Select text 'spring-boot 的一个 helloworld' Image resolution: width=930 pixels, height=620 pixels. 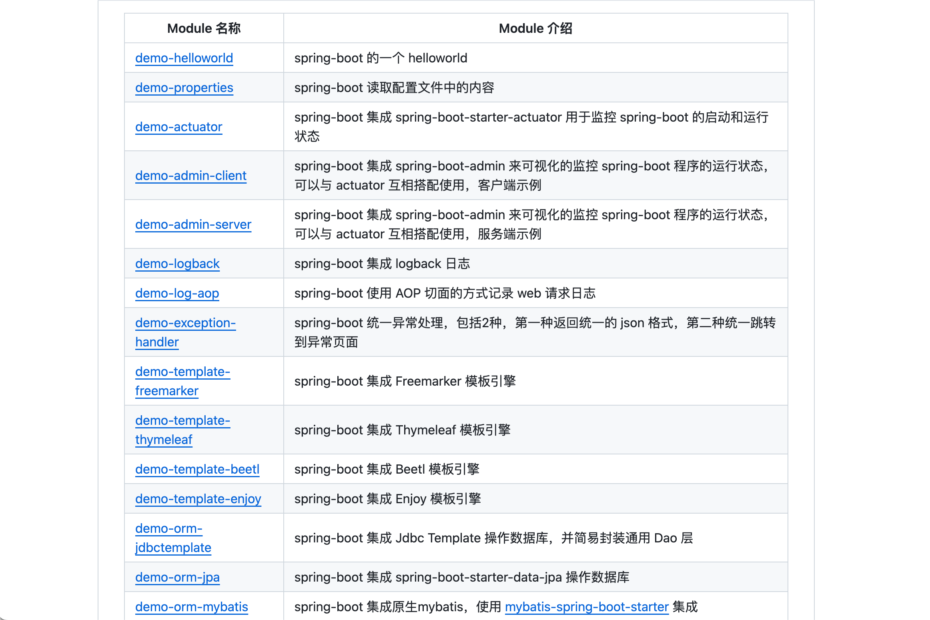(x=381, y=58)
